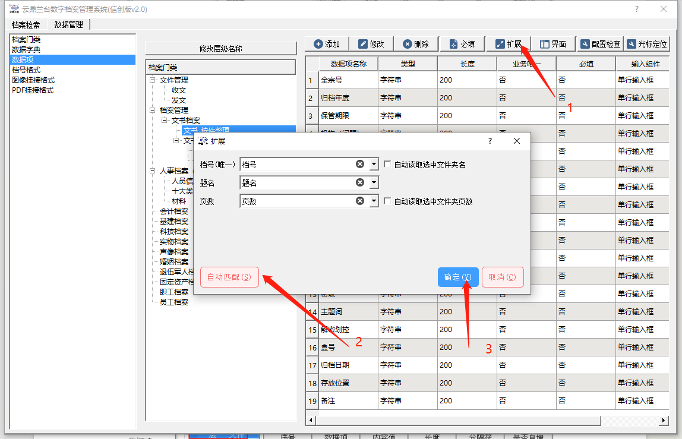
Task: Enable 自动读取选中文件夹页数 checkbox
Action: click(x=387, y=201)
